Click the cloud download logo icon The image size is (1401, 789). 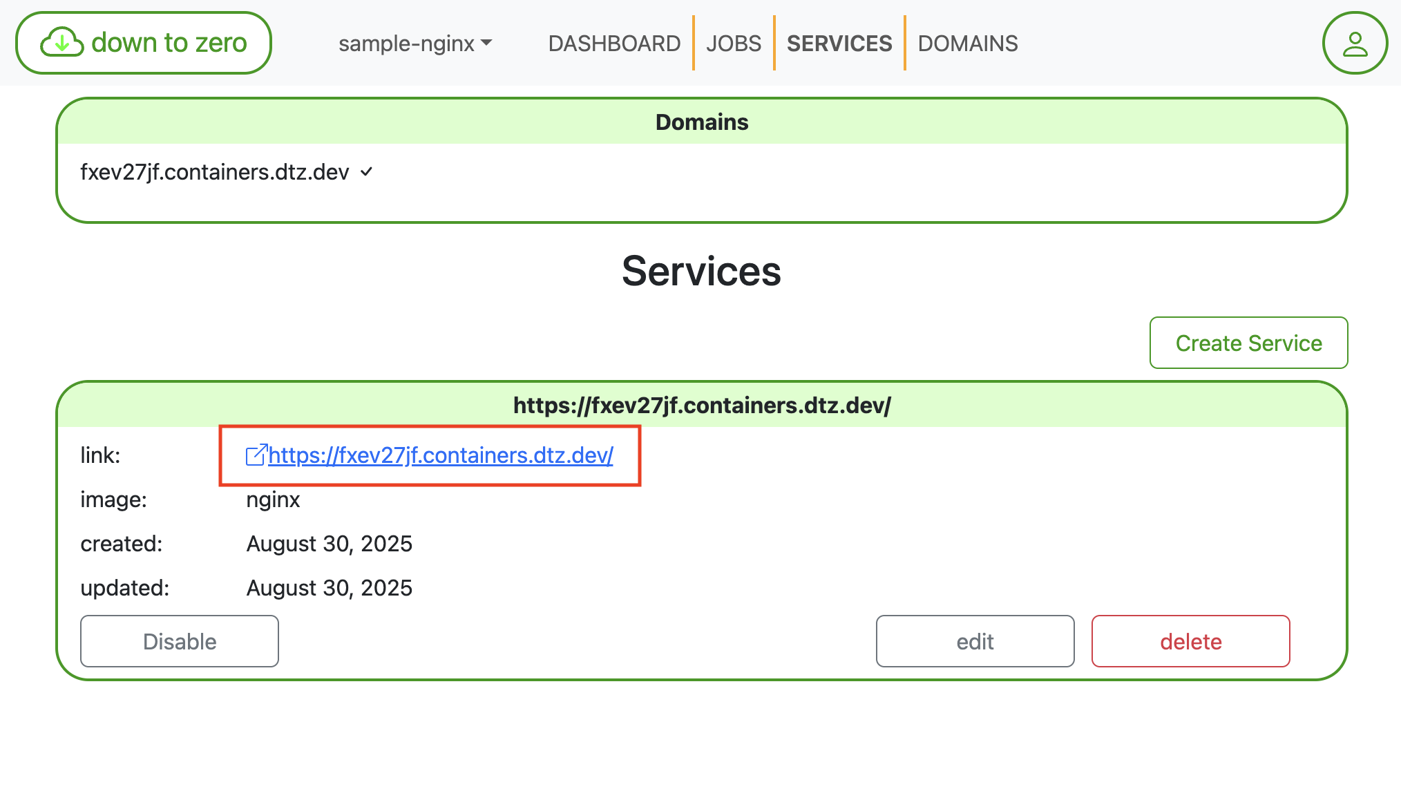click(62, 43)
